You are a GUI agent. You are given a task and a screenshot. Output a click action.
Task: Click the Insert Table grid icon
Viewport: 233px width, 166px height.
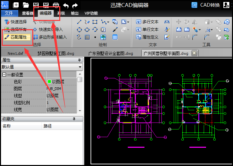click(x=115, y=37)
